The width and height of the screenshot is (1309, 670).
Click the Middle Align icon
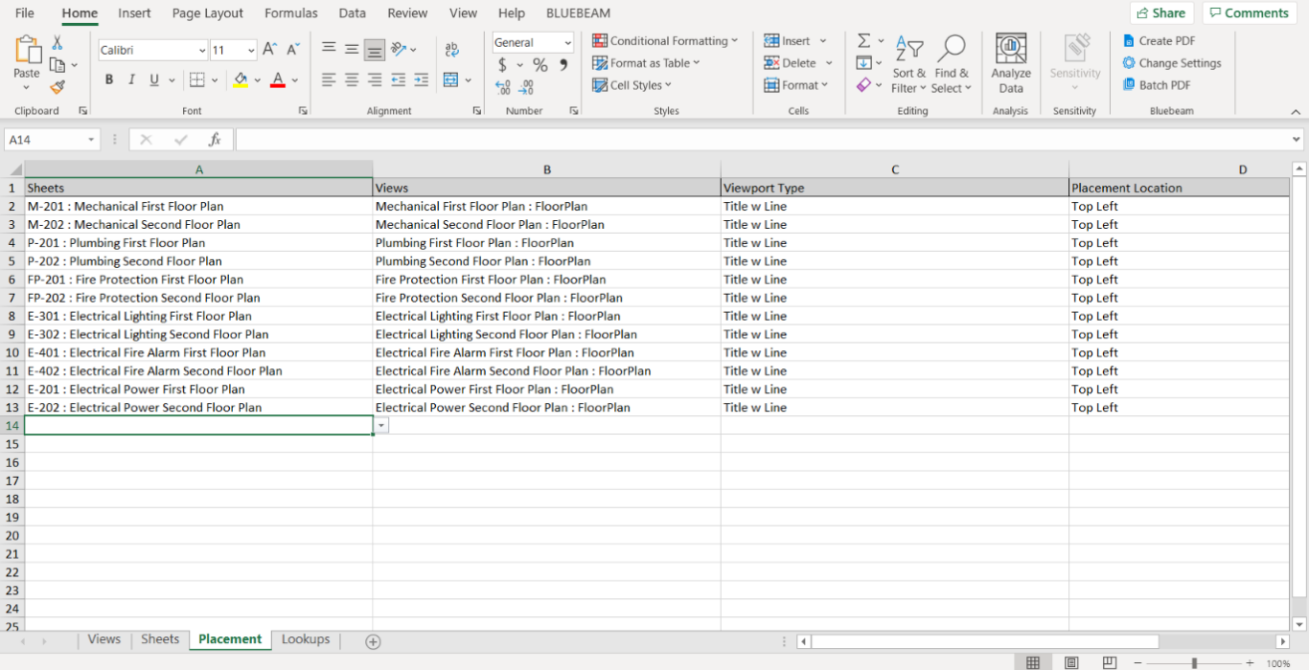tap(352, 50)
